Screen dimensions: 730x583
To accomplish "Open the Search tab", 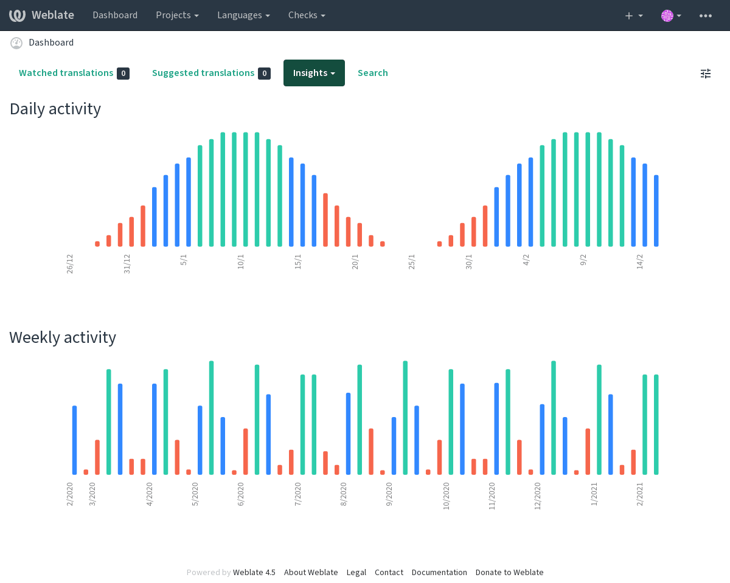I will [x=373, y=73].
